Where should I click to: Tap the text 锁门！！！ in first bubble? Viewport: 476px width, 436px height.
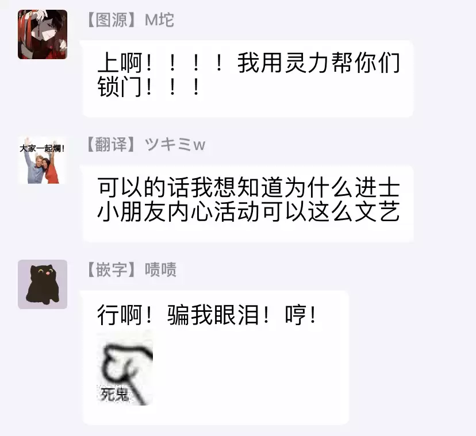pos(149,87)
